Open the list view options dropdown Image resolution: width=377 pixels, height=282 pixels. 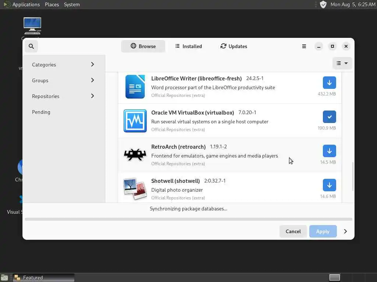[342, 63]
